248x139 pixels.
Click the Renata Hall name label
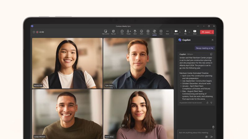pos(38,86)
